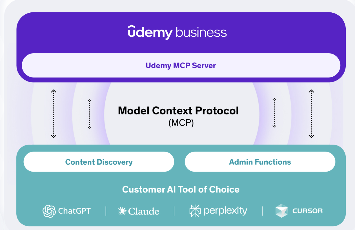Click the Claude starburst logo icon
This screenshot has width=355, height=230.
click(x=122, y=211)
